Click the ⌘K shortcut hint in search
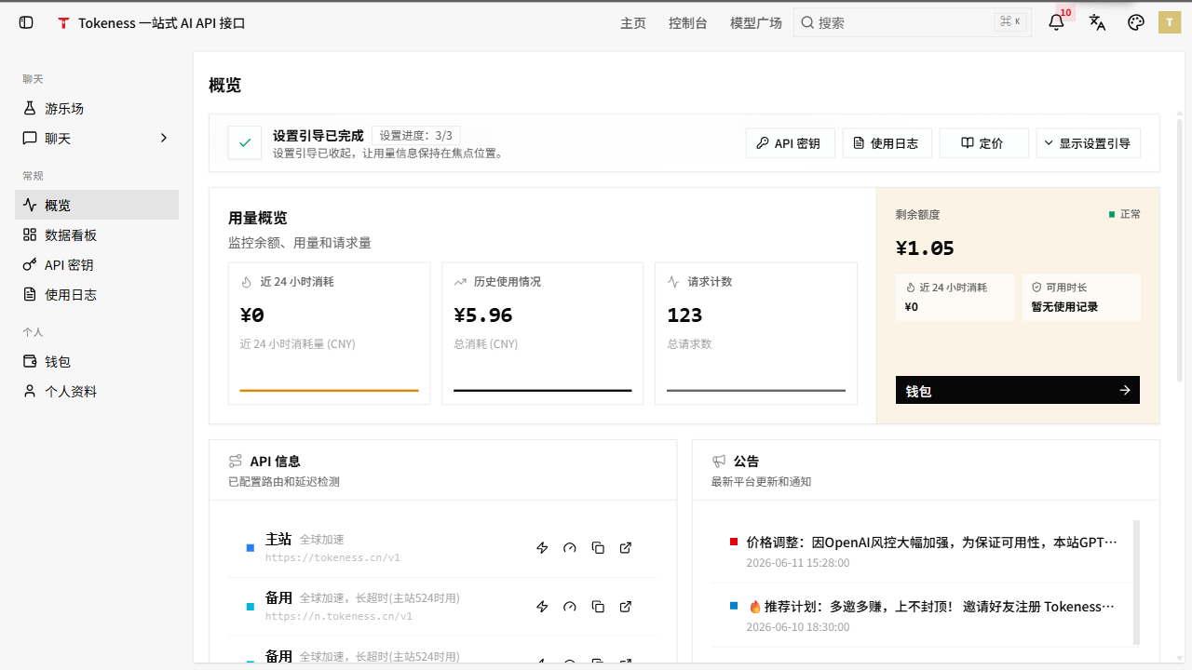 pyautogui.click(x=1009, y=21)
